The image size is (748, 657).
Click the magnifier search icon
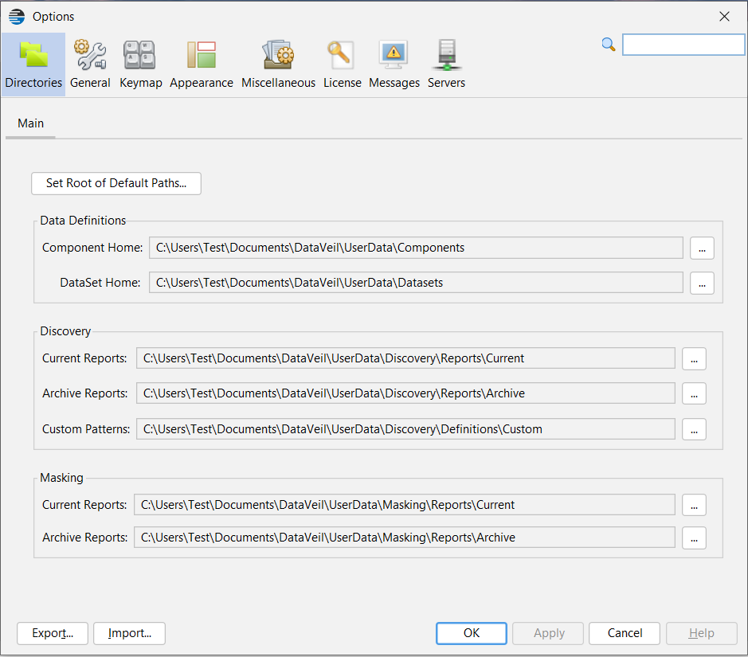[609, 45]
